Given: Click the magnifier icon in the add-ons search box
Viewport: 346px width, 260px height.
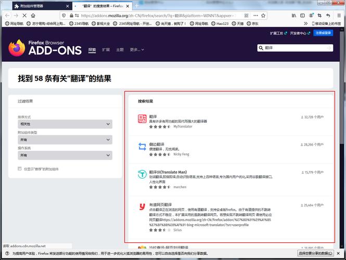Looking at the screenshot, I should [x=261, y=48].
